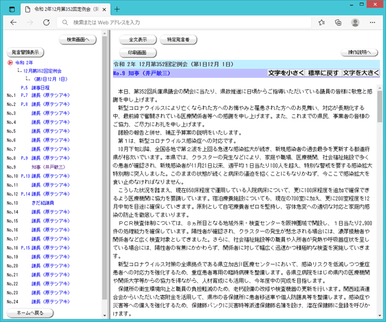The width and height of the screenshot is (386, 322).
Task: Click the speech text scrollbar down arrow
Action: click(380, 316)
